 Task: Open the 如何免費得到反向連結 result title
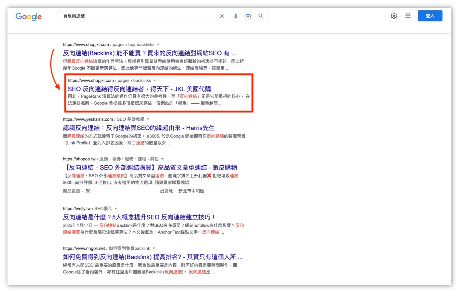click(x=152, y=257)
